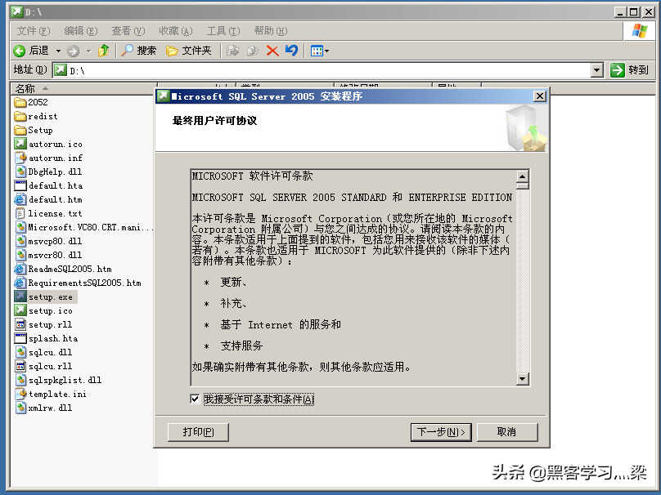Open the Tools (工具) menu
661x495 pixels.
click(223, 31)
